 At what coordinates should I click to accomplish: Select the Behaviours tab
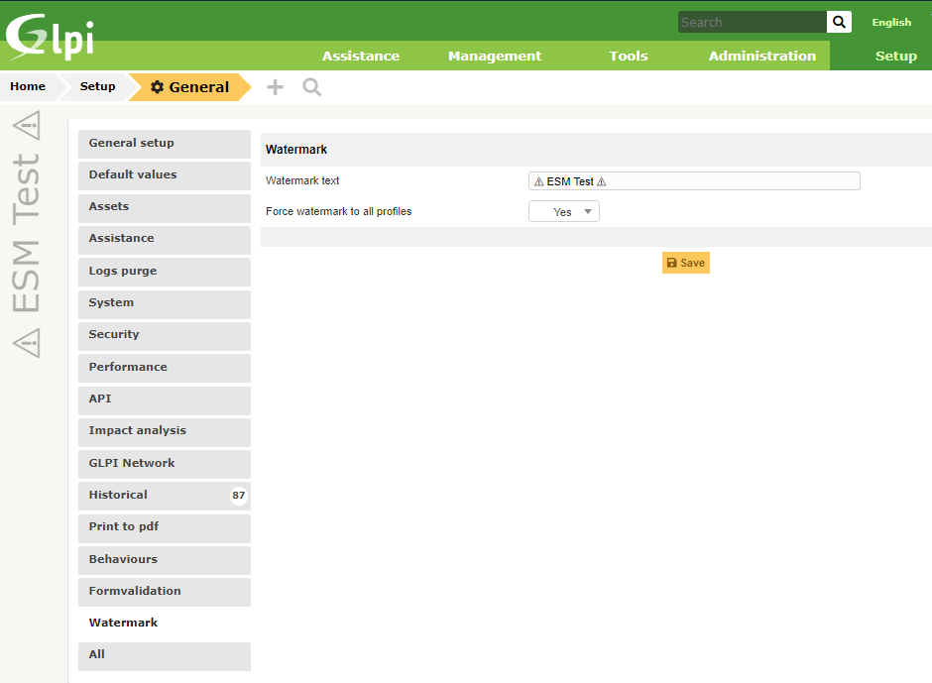pos(164,560)
